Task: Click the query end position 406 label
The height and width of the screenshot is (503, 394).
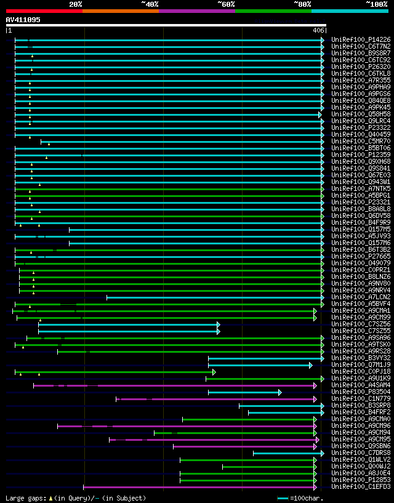Action: (318, 30)
